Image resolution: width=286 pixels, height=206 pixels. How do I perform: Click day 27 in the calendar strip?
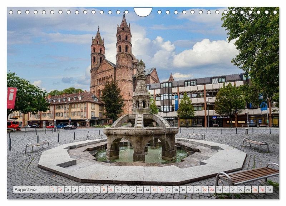[x=240, y=190]
